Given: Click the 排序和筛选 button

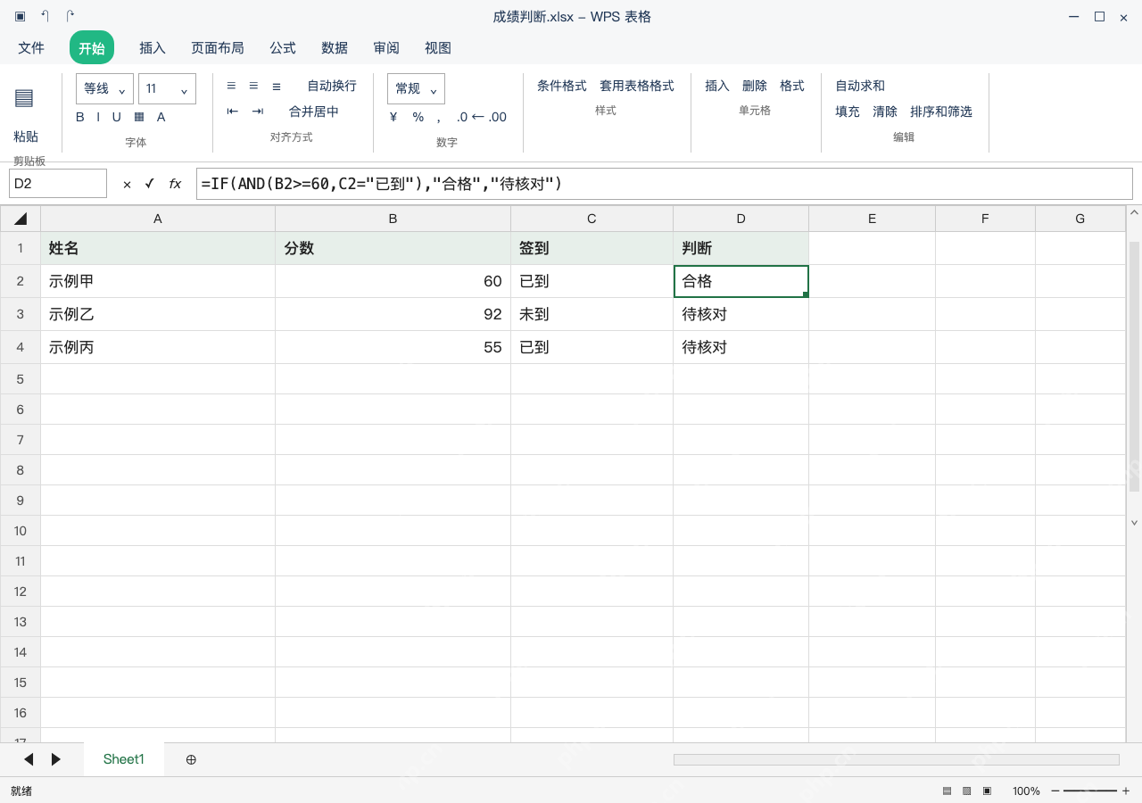Looking at the screenshot, I should tap(941, 112).
